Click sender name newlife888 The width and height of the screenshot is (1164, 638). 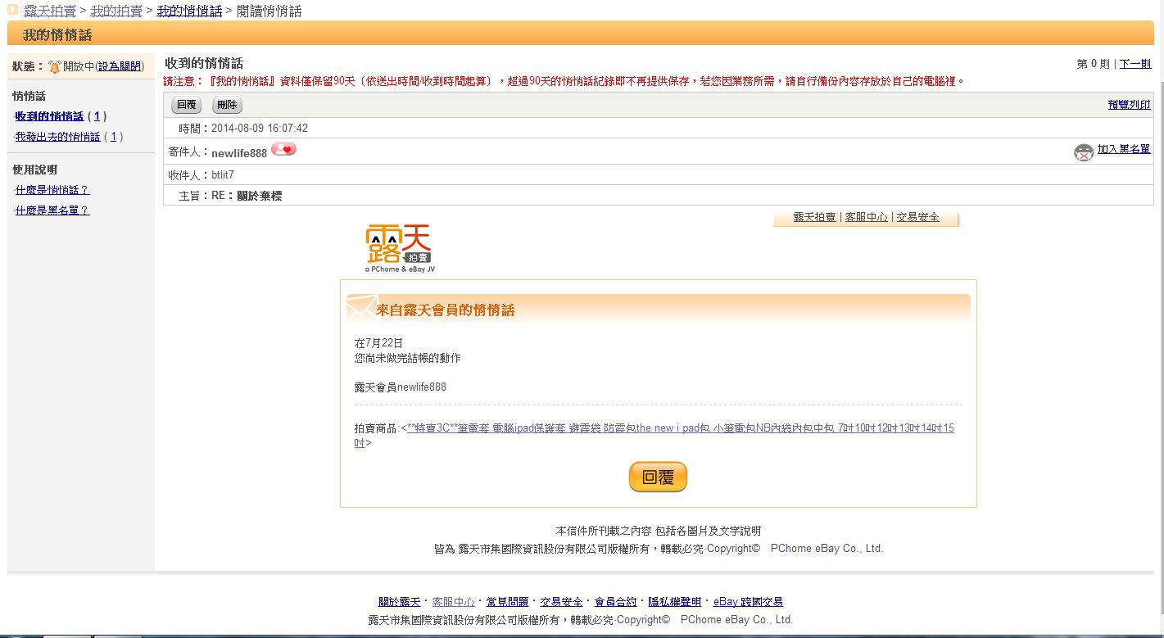(x=239, y=153)
